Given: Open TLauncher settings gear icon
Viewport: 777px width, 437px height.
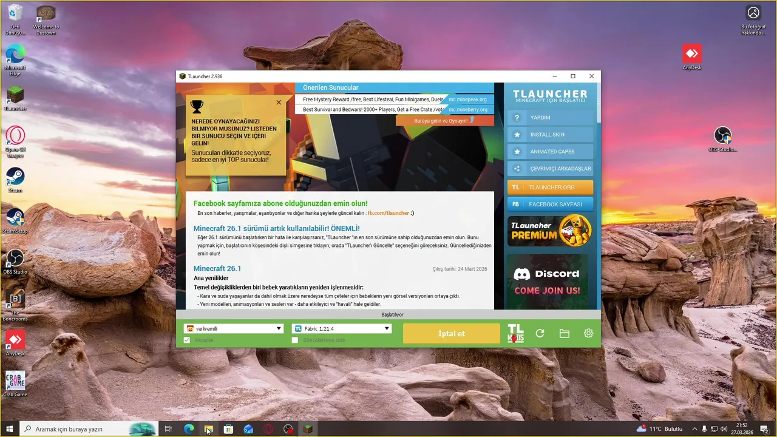Looking at the screenshot, I should point(588,333).
